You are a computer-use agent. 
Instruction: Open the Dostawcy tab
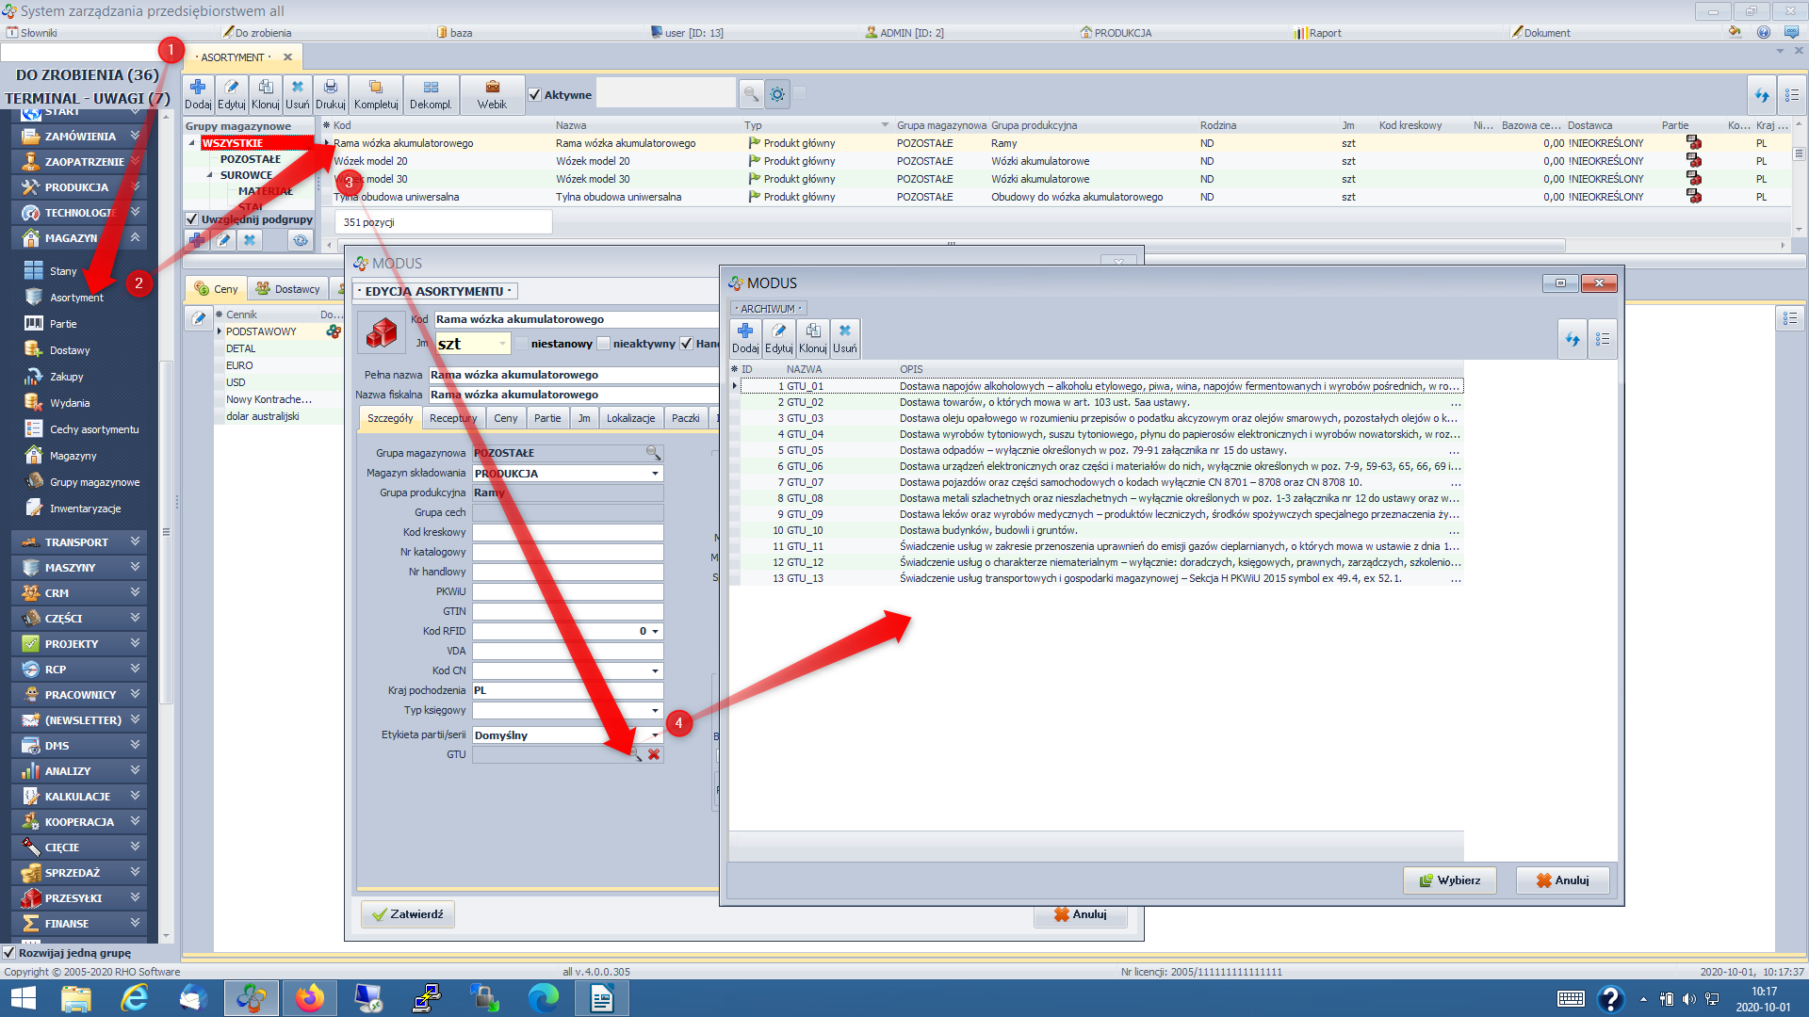287,289
